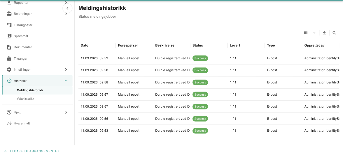343x157 pixels.
Task: Click the Spørsmål question icon
Action: pyautogui.click(x=9, y=36)
